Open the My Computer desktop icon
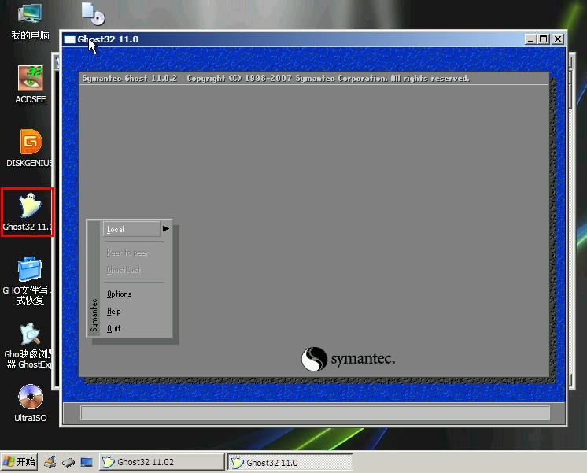 click(x=30, y=20)
